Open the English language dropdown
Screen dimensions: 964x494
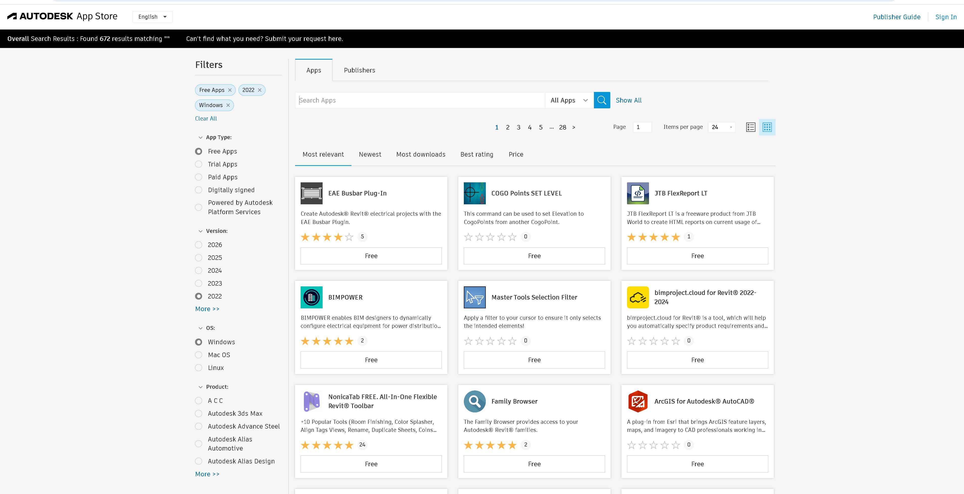[x=152, y=17]
